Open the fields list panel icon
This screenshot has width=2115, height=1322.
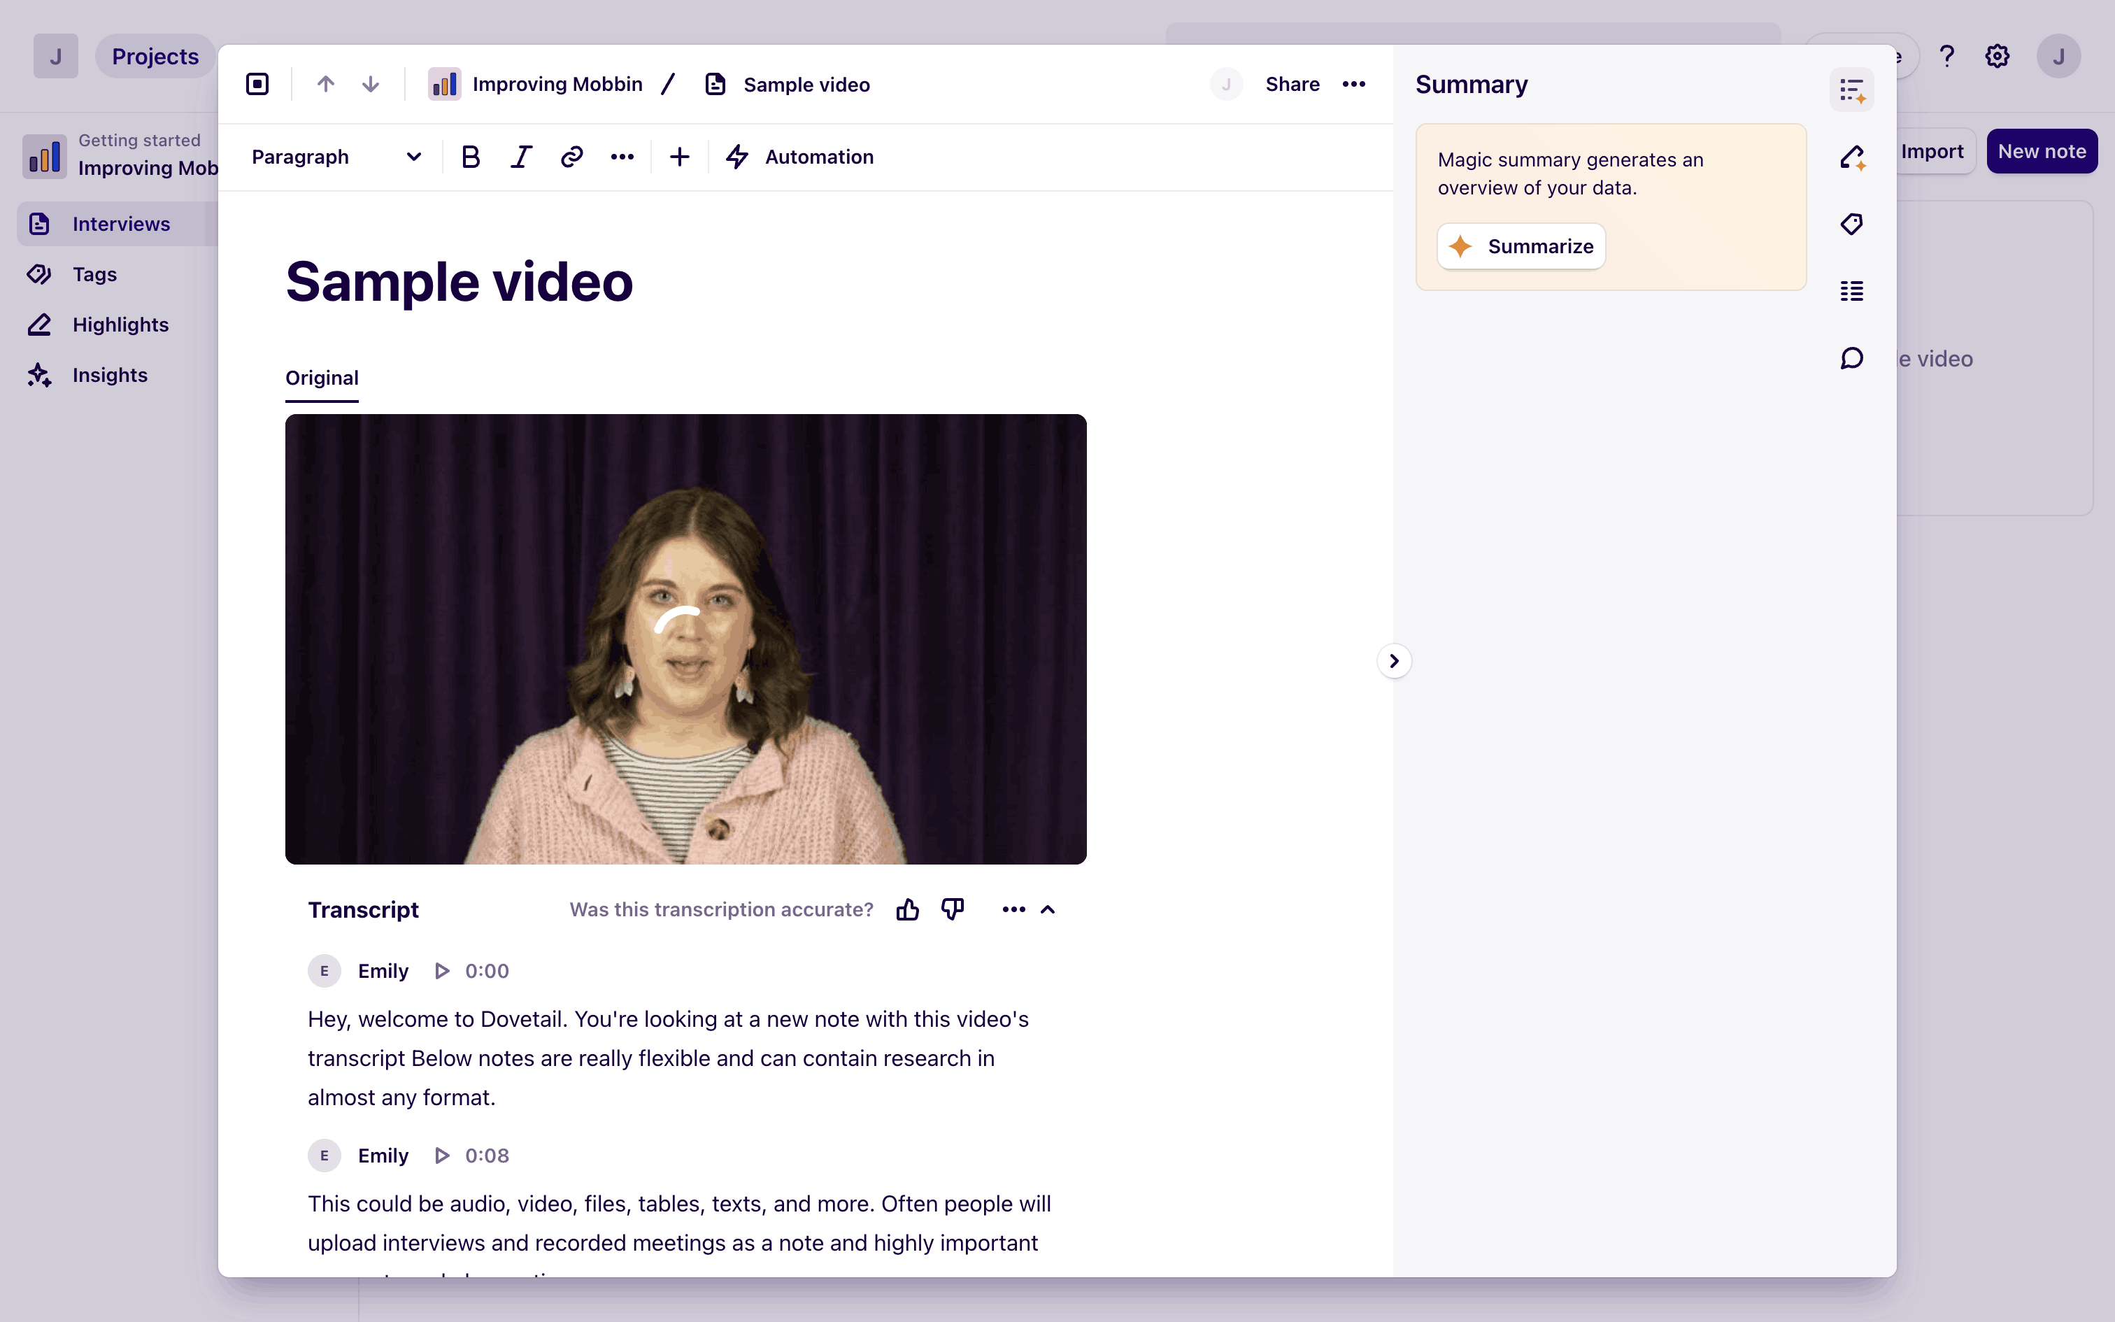click(1851, 291)
